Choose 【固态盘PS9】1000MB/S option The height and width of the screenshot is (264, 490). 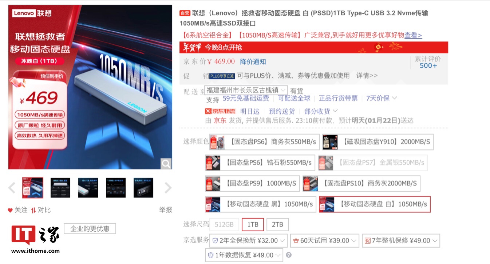252,184
